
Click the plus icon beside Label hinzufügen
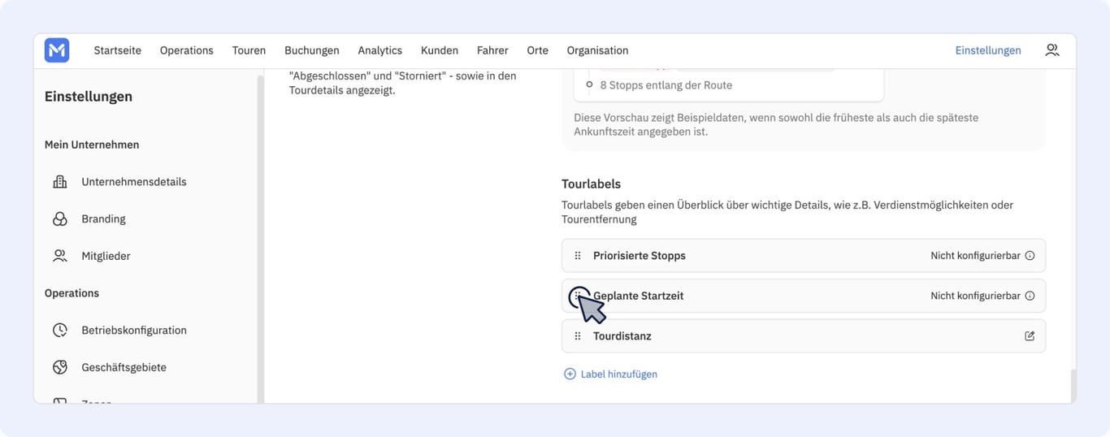[x=570, y=374]
